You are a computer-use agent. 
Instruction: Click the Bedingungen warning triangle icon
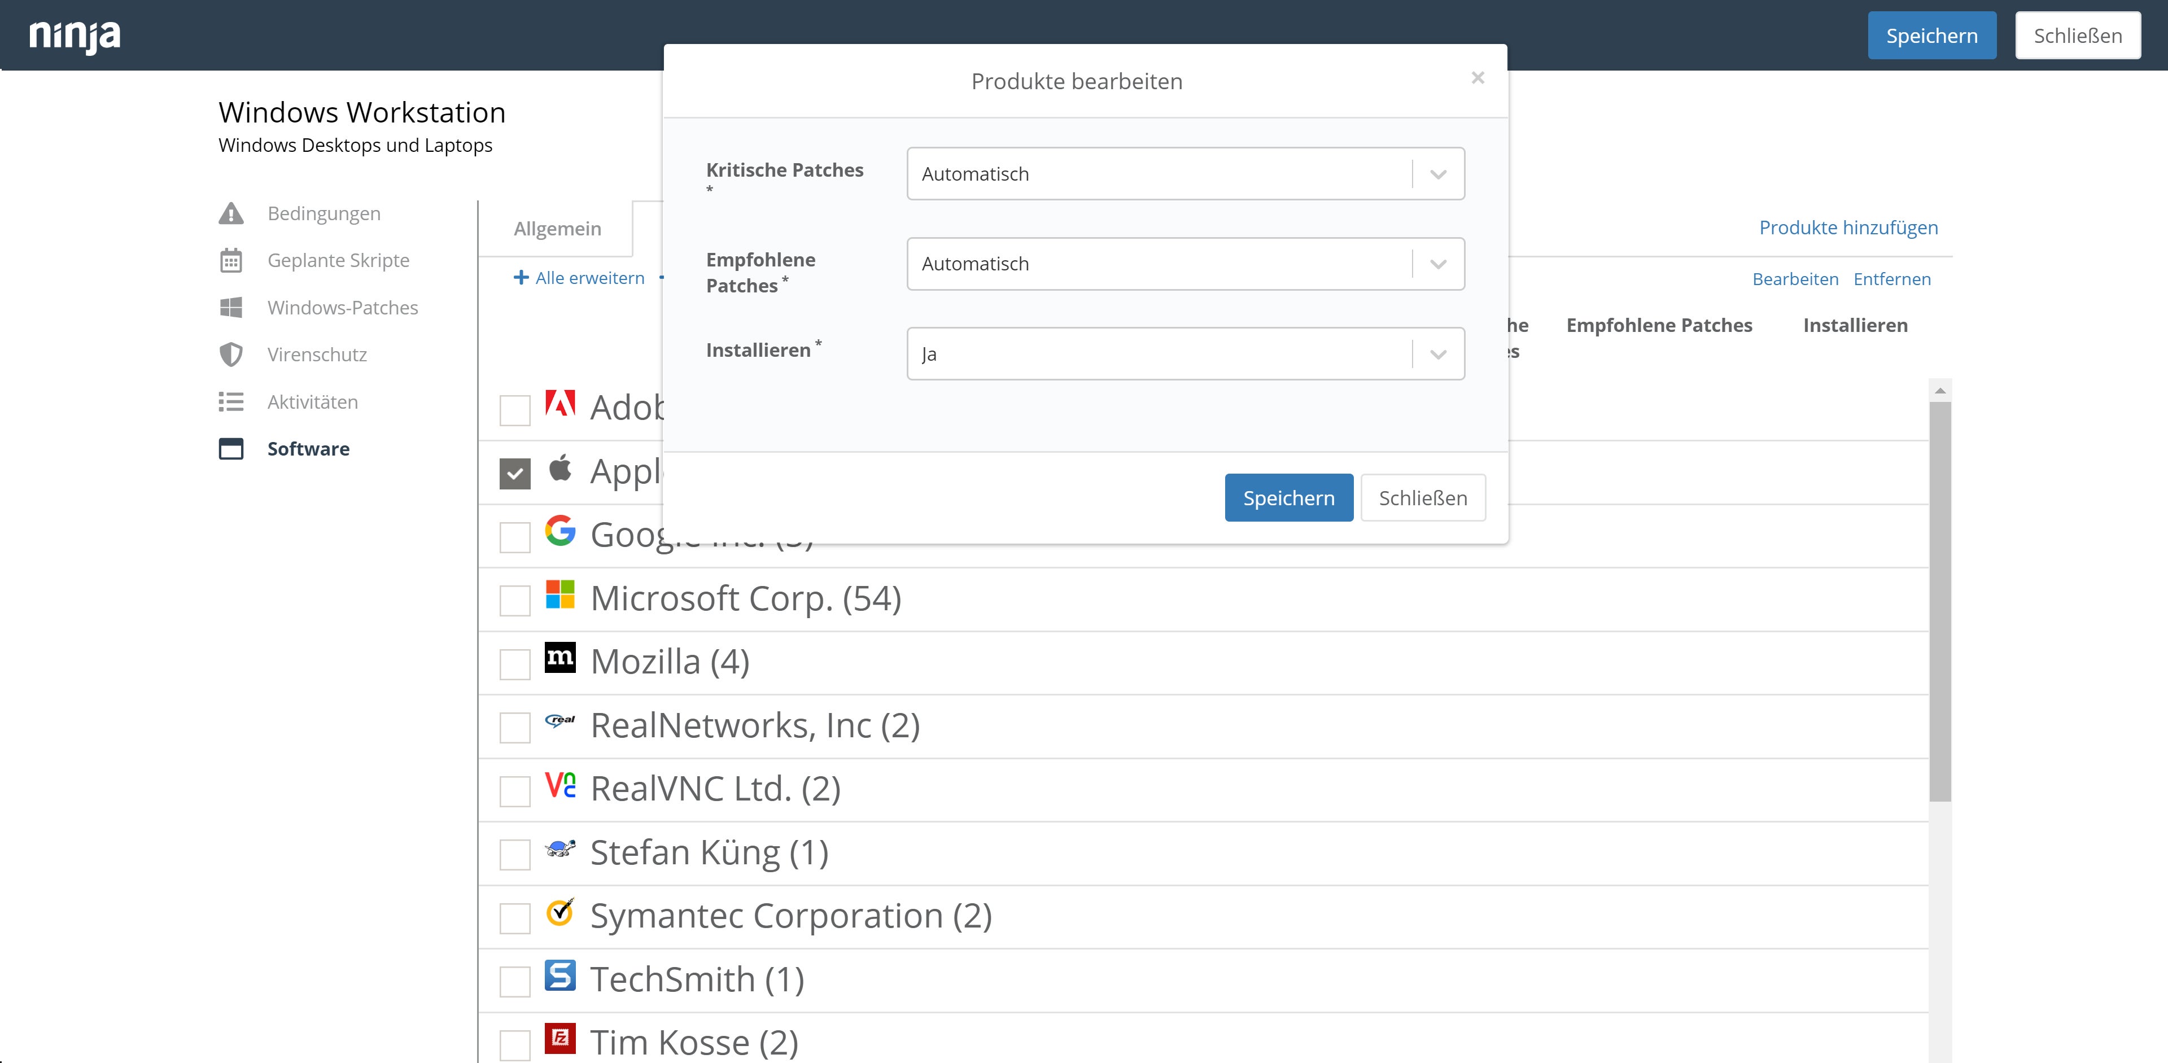pos(230,214)
